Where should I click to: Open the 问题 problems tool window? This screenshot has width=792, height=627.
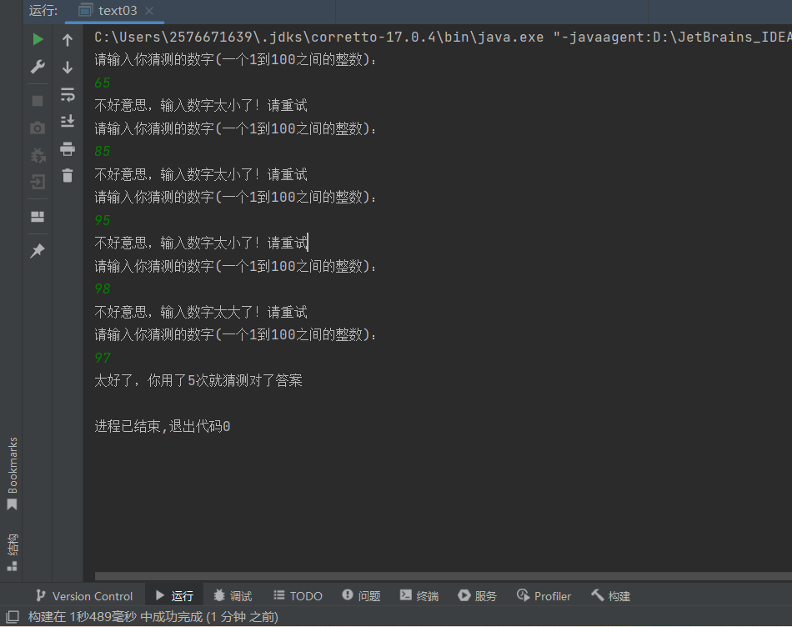pos(361,596)
